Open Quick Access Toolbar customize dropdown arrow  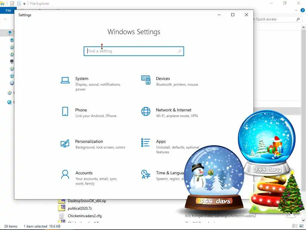(24, 4)
